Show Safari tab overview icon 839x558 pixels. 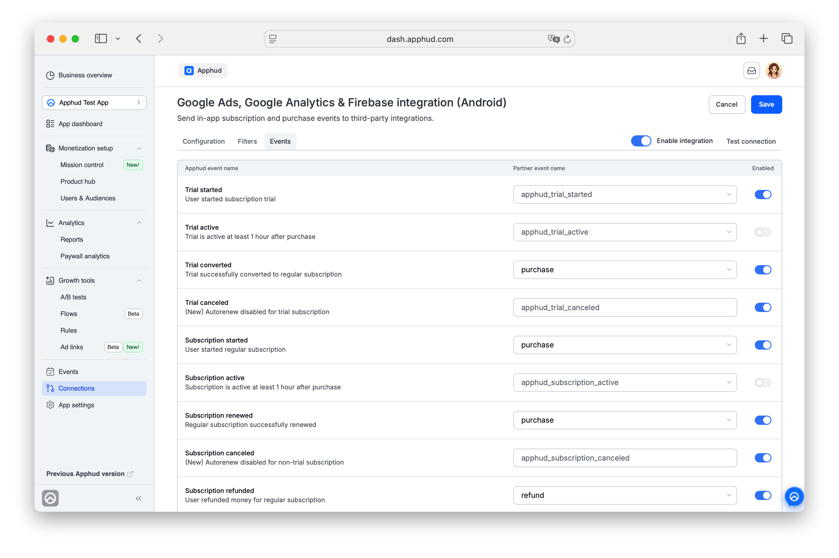coord(787,39)
